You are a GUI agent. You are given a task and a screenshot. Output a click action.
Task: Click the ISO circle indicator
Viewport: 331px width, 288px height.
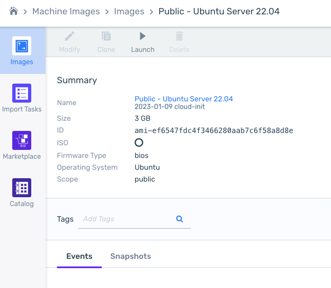pyautogui.click(x=139, y=143)
